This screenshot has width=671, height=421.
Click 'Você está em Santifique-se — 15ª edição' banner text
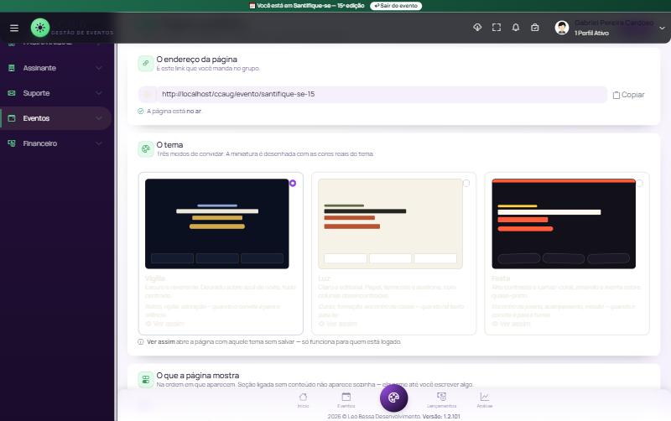[x=310, y=6]
